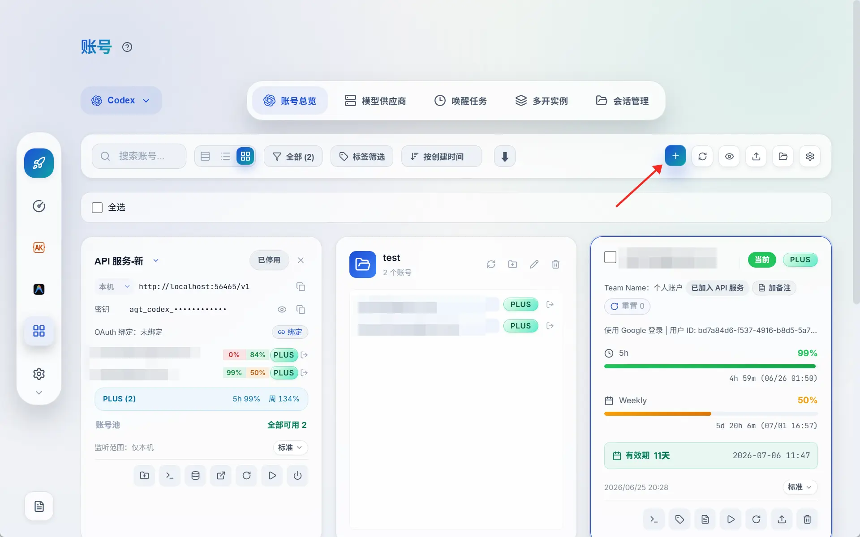Delete the test group with trash icon
This screenshot has height=537, width=860.
click(x=556, y=264)
